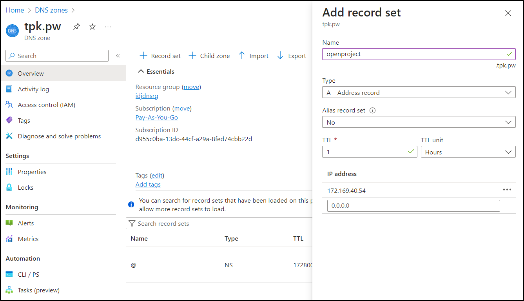Select the @ NS record row
The image size is (524, 301).
[x=219, y=265]
